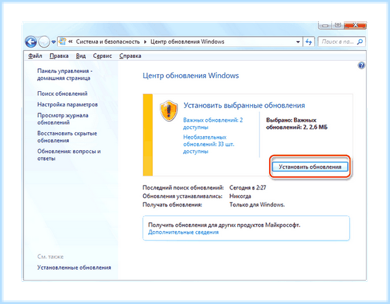Open the Вид menu
Screen dimensions: 390x304
coord(81,56)
